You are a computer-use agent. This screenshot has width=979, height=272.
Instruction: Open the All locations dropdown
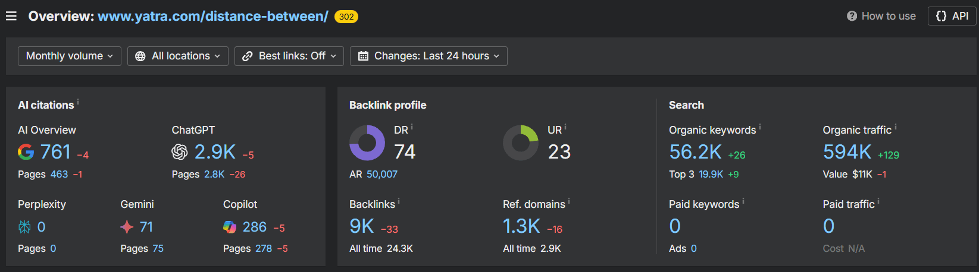point(178,56)
